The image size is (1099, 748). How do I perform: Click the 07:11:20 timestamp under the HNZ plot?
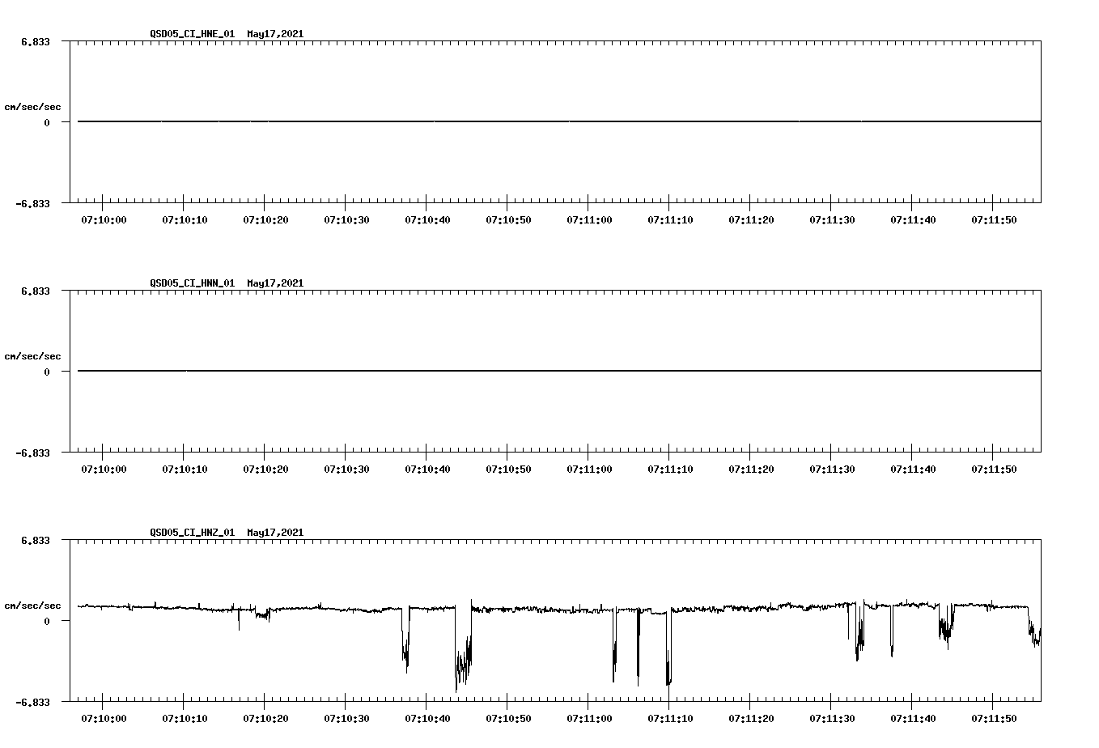coord(749,717)
